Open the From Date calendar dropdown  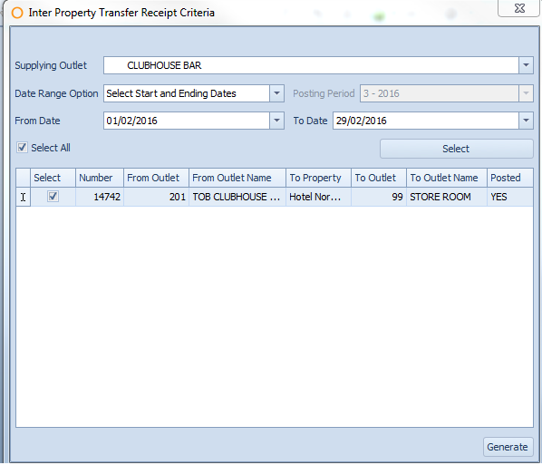(276, 121)
